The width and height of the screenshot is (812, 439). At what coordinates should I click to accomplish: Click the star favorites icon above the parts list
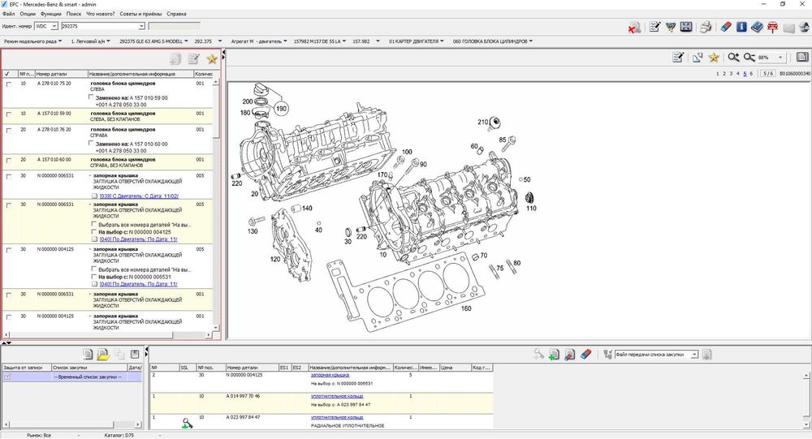(212, 59)
